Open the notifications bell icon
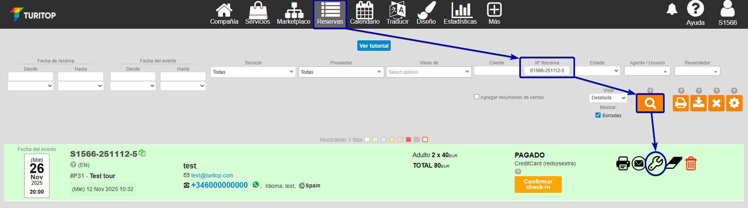 click(672, 9)
